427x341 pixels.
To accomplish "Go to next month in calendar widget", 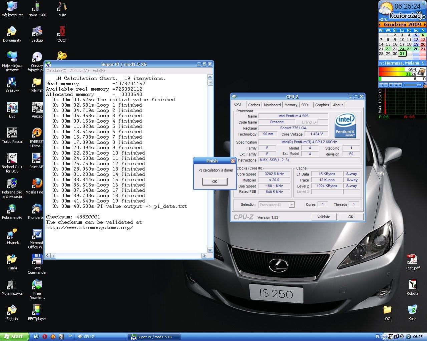I will point(425,25).
